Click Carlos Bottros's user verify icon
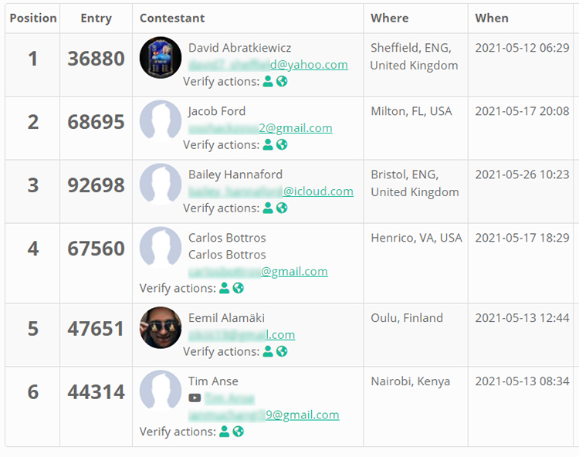The width and height of the screenshot is (579, 457). click(224, 288)
